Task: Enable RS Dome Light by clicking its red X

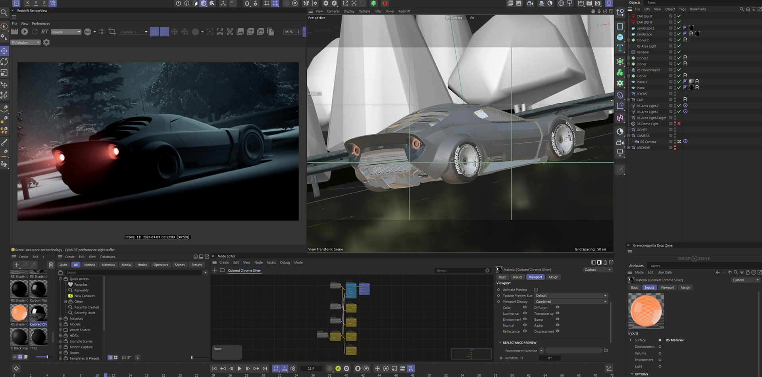Action: pyautogui.click(x=679, y=123)
